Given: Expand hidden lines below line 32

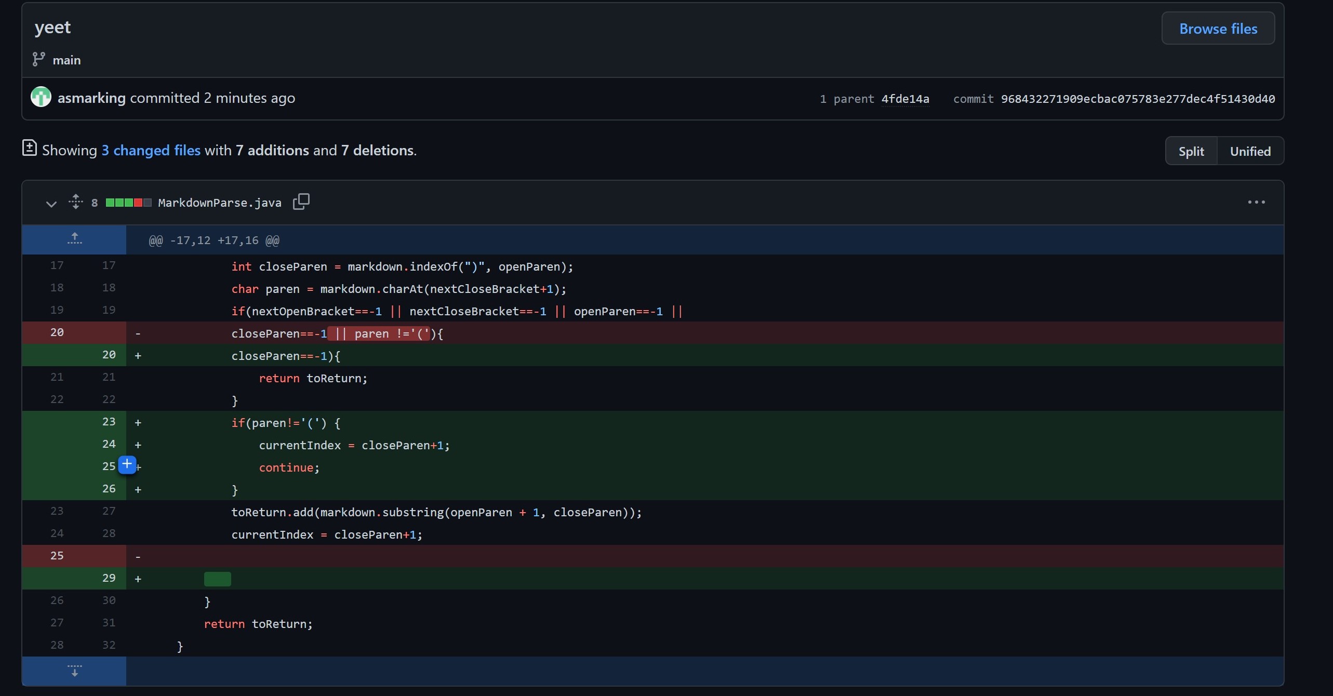Looking at the screenshot, I should [x=74, y=671].
